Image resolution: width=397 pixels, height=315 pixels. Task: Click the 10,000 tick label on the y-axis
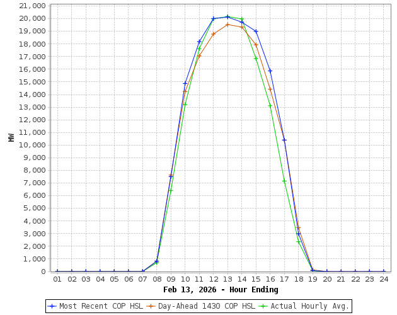pyautogui.click(x=32, y=145)
